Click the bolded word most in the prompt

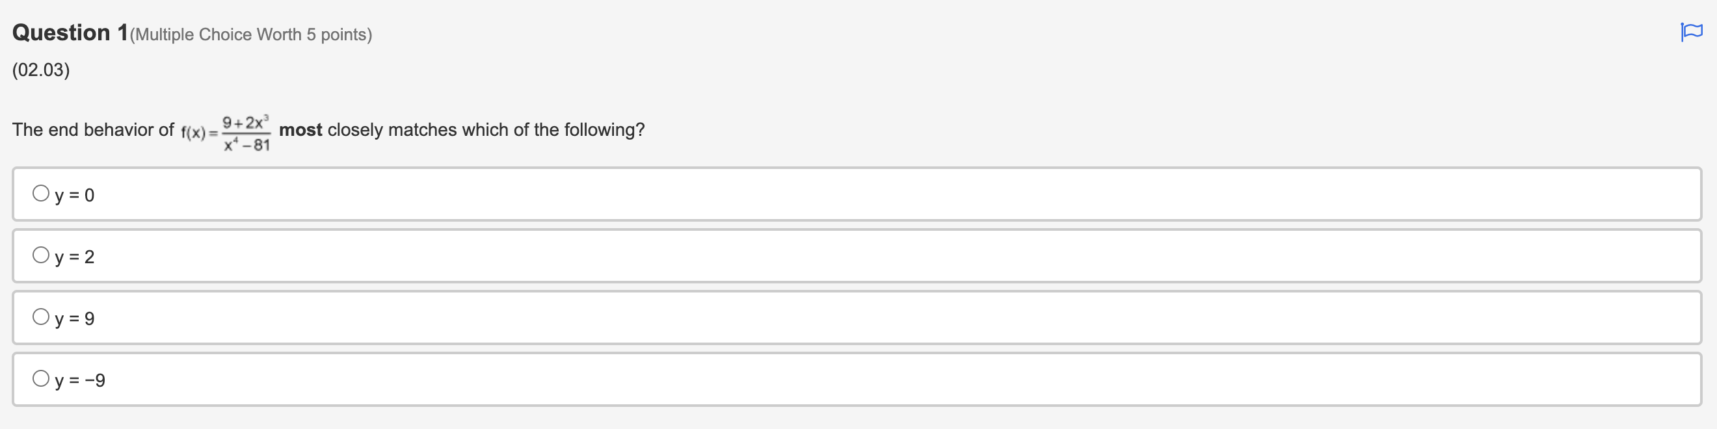point(299,130)
